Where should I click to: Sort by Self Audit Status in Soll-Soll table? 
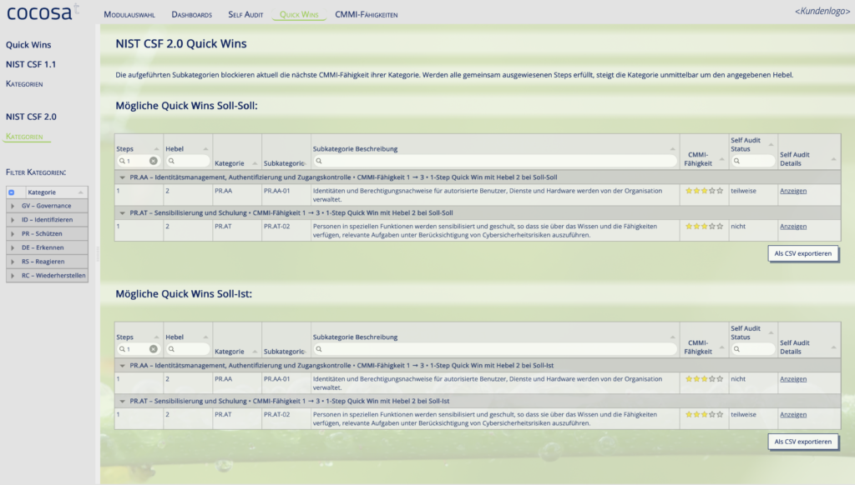[x=771, y=145]
